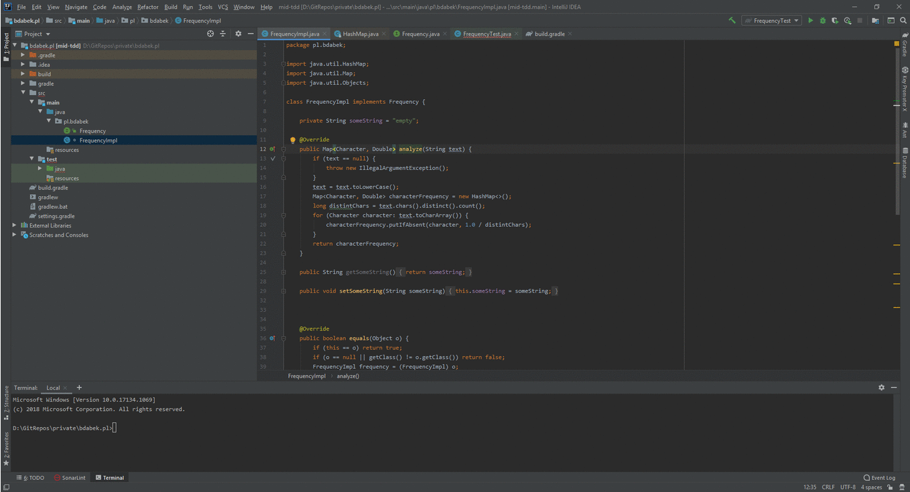The width and height of the screenshot is (910, 492).
Task: Add new terminal tab with plus icon
Action: tap(79, 388)
